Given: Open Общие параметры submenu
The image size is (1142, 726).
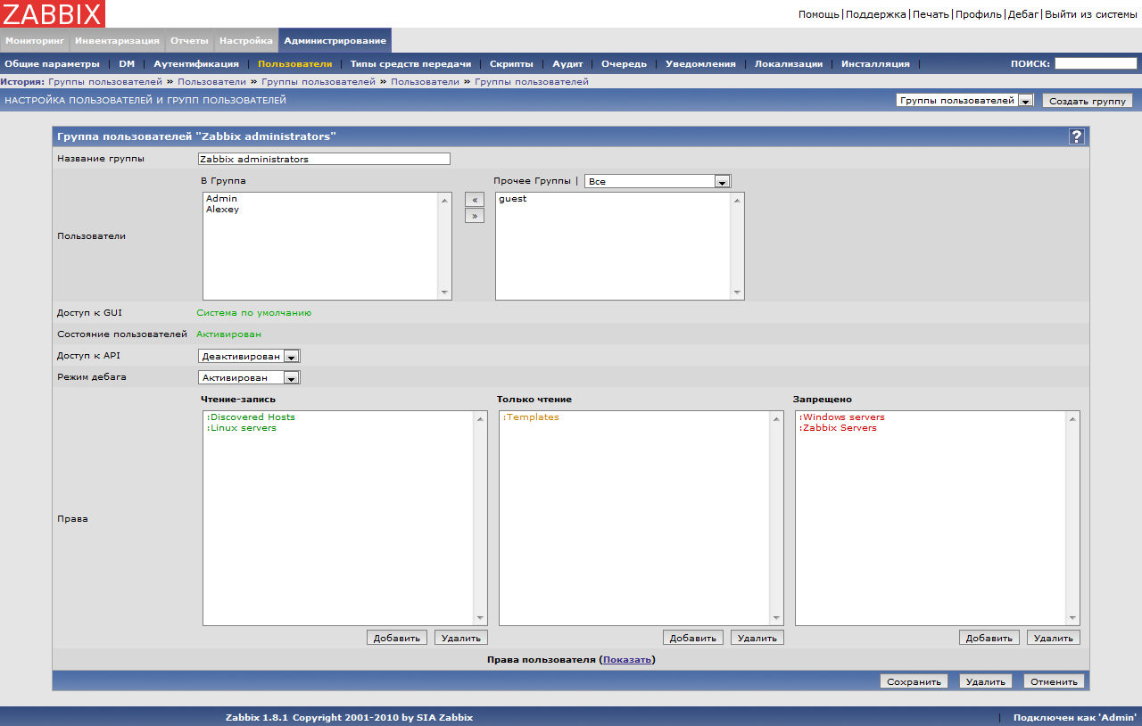Looking at the screenshot, I should (53, 64).
